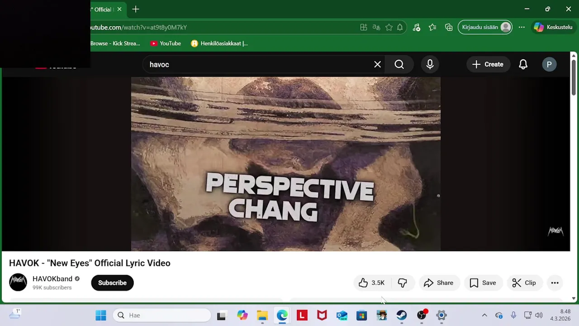
Task: Click the browser address bar URL
Action: click(138, 27)
